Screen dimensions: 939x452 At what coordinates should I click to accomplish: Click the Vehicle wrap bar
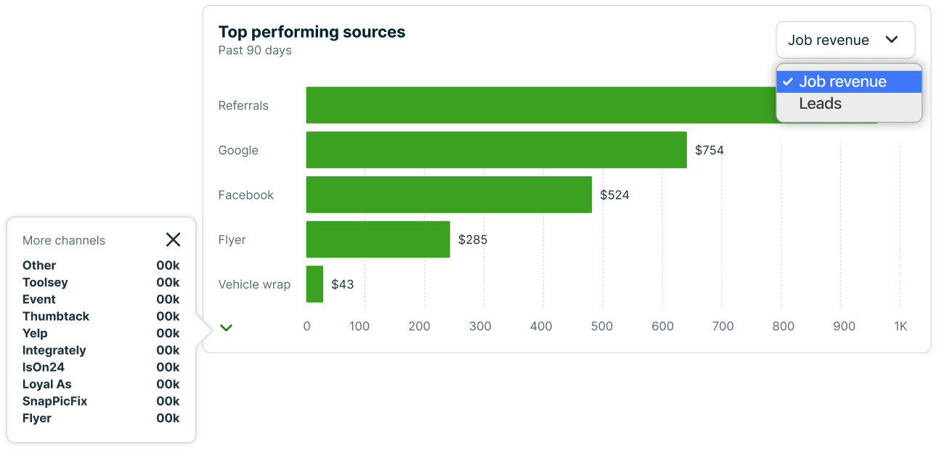(314, 284)
